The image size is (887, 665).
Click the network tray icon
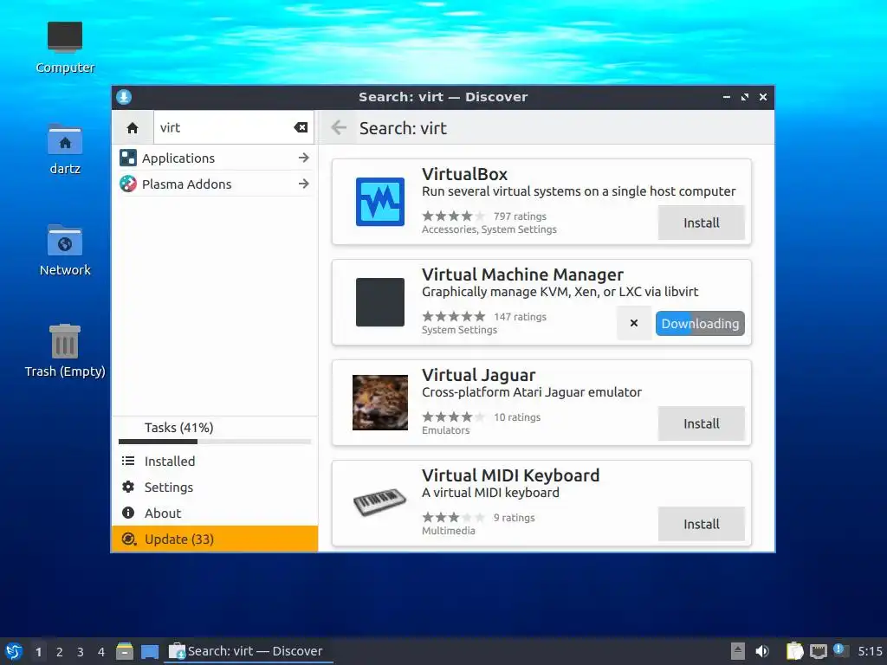click(x=818, y=651)
